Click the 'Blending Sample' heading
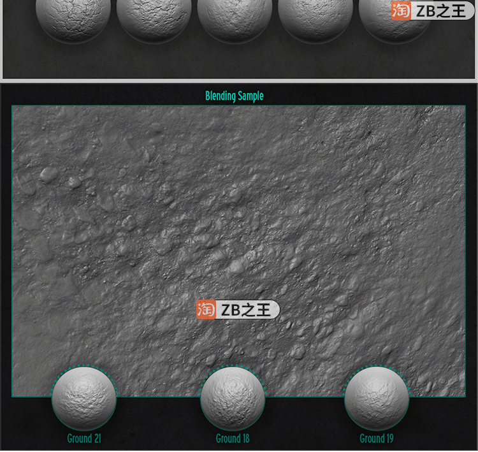 234,96
